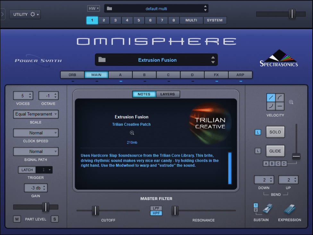The image size is (313, 235).
Task: Increase the Gain value
Action: tap(44, 186)
